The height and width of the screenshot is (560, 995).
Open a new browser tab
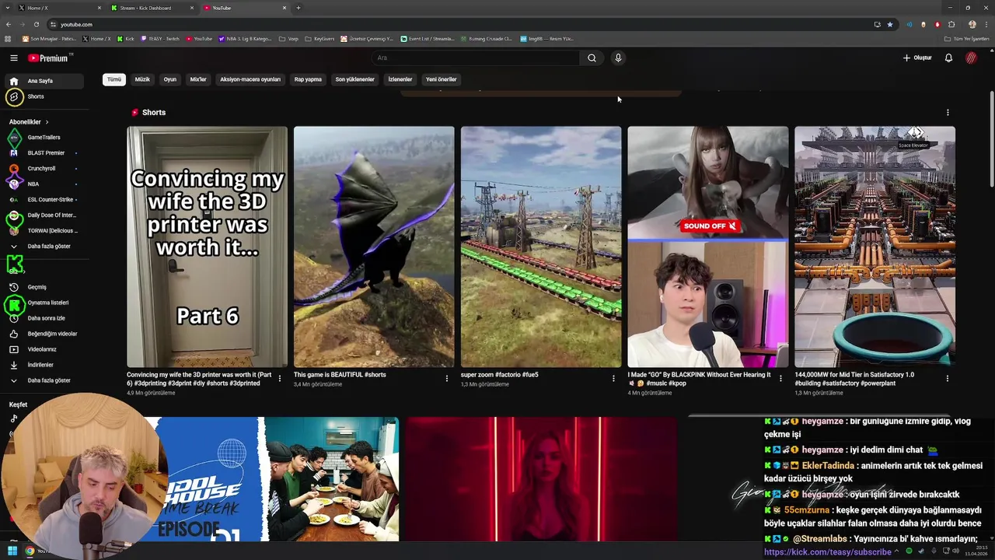point(298,8)
